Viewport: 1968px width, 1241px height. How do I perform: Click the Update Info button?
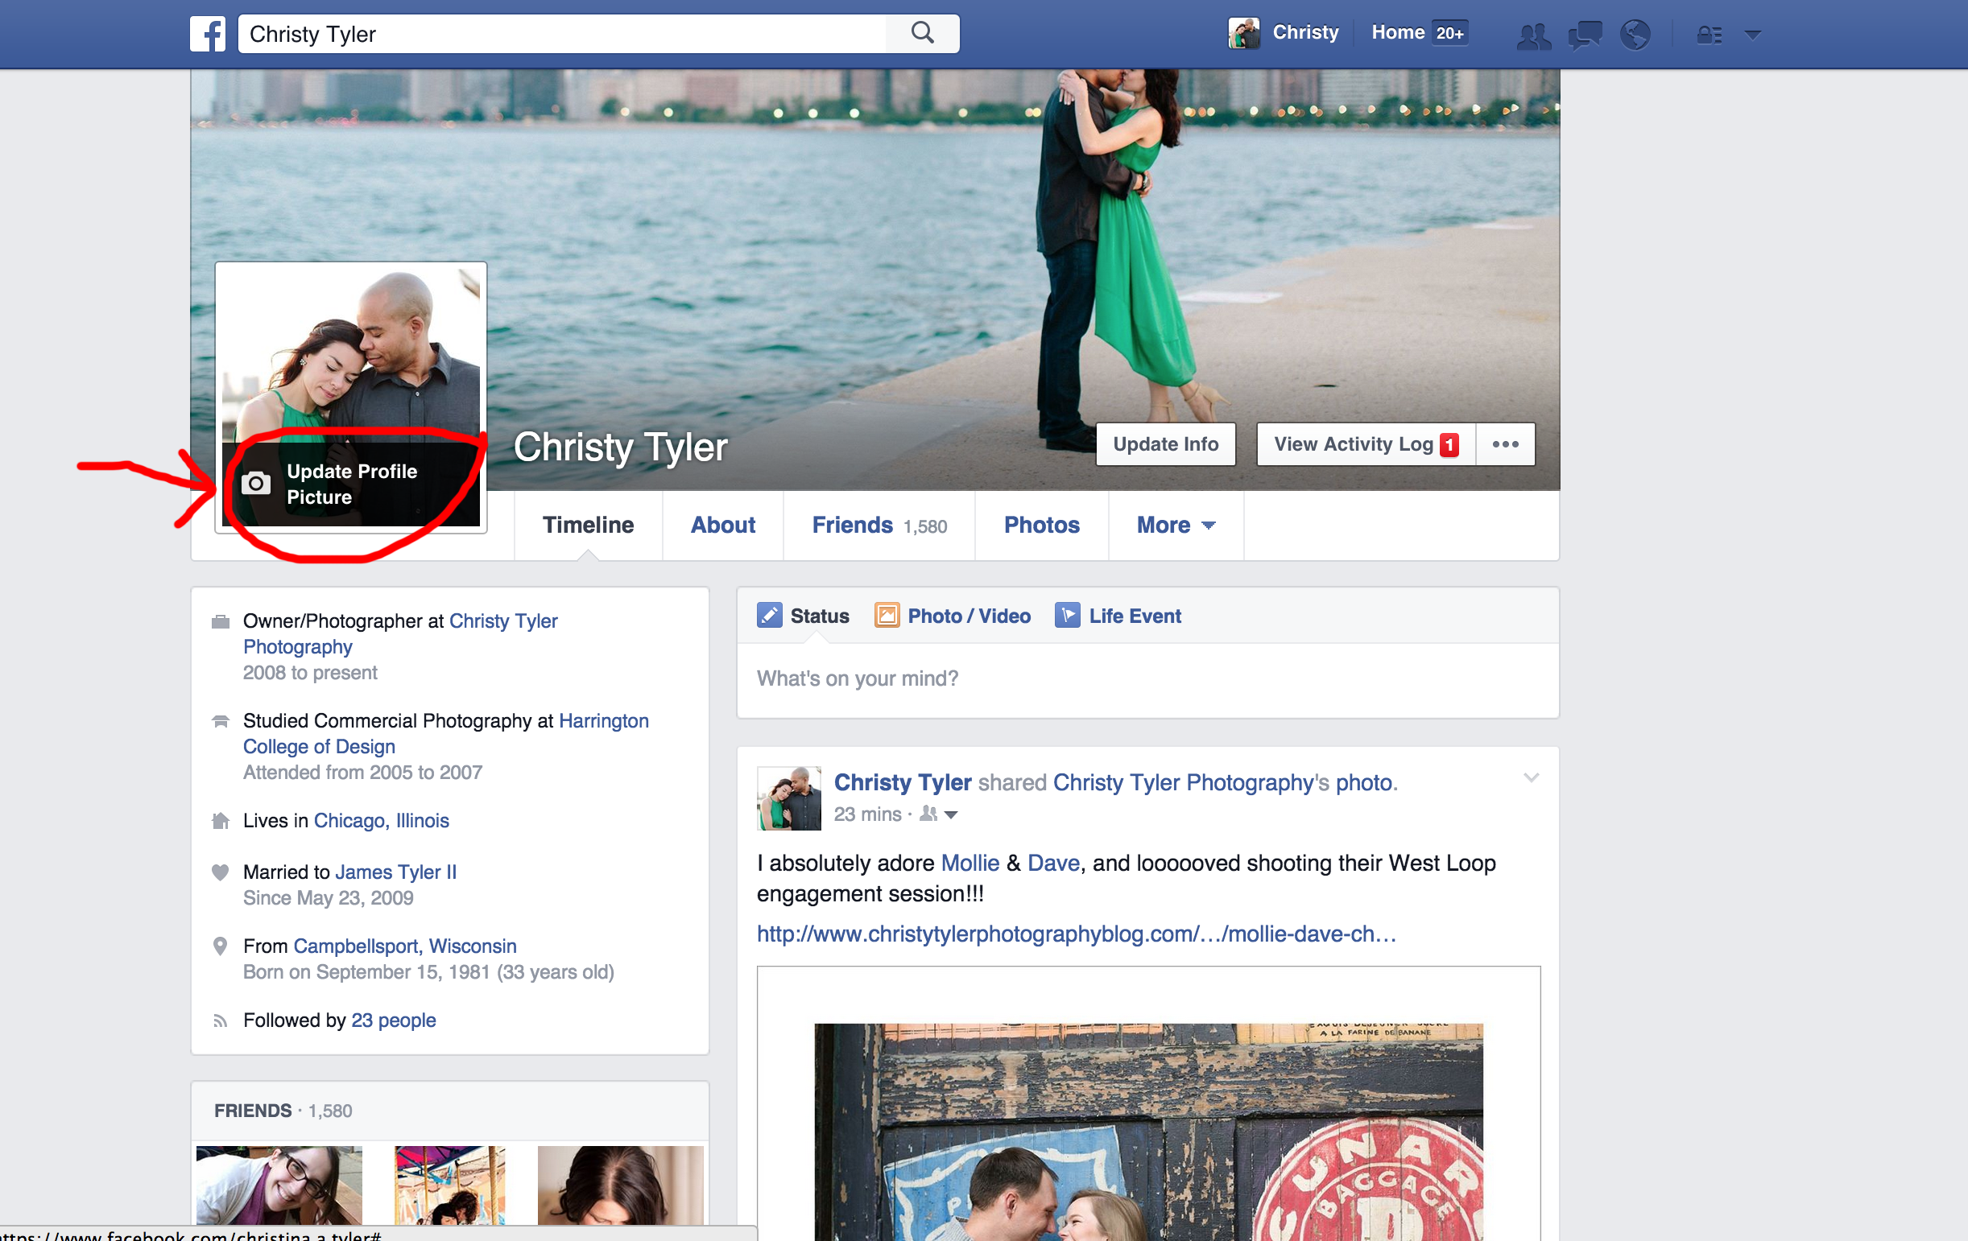(x=1164, y=444)
